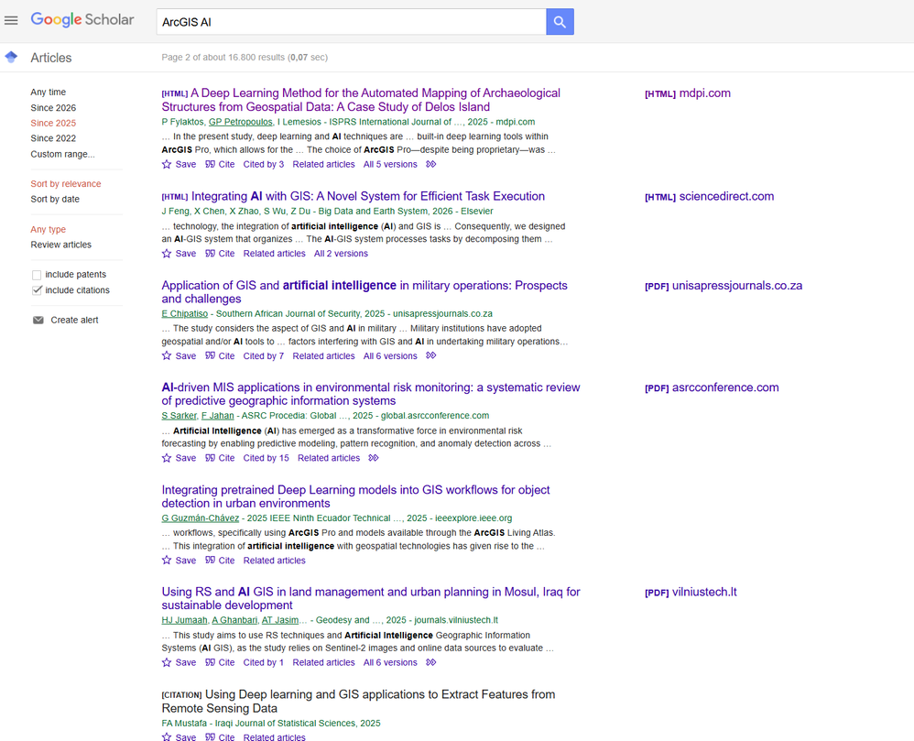Open the Custom range date option
914x741 pixels.
click(x=62, y=154)
